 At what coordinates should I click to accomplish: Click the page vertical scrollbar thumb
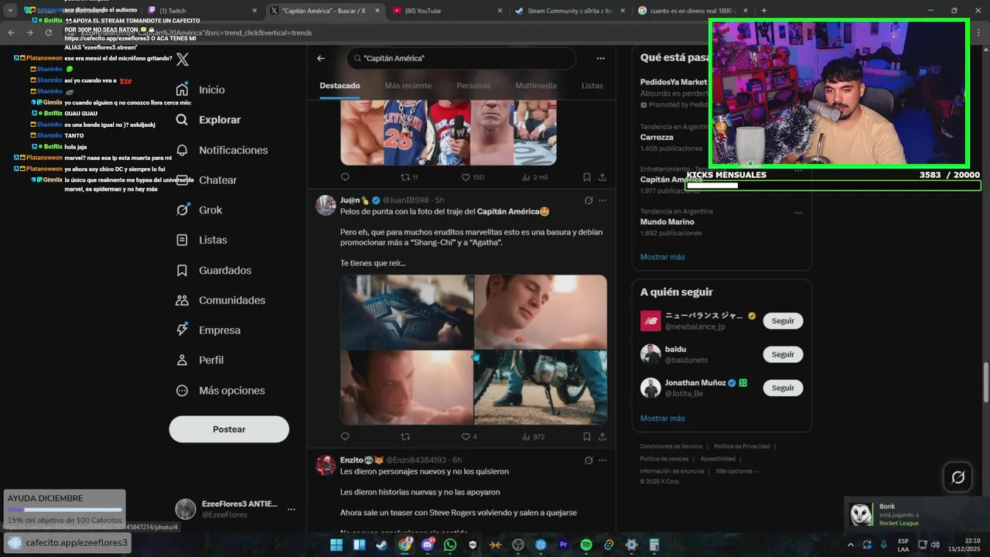985,381
